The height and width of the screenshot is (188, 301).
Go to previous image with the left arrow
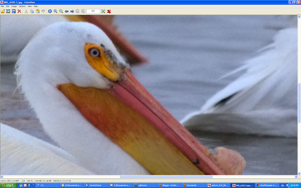pos(66,11)
